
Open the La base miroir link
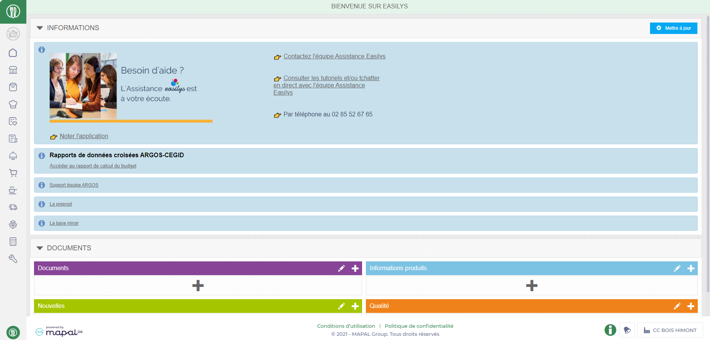pyautogui.click(x=64, y=223)
